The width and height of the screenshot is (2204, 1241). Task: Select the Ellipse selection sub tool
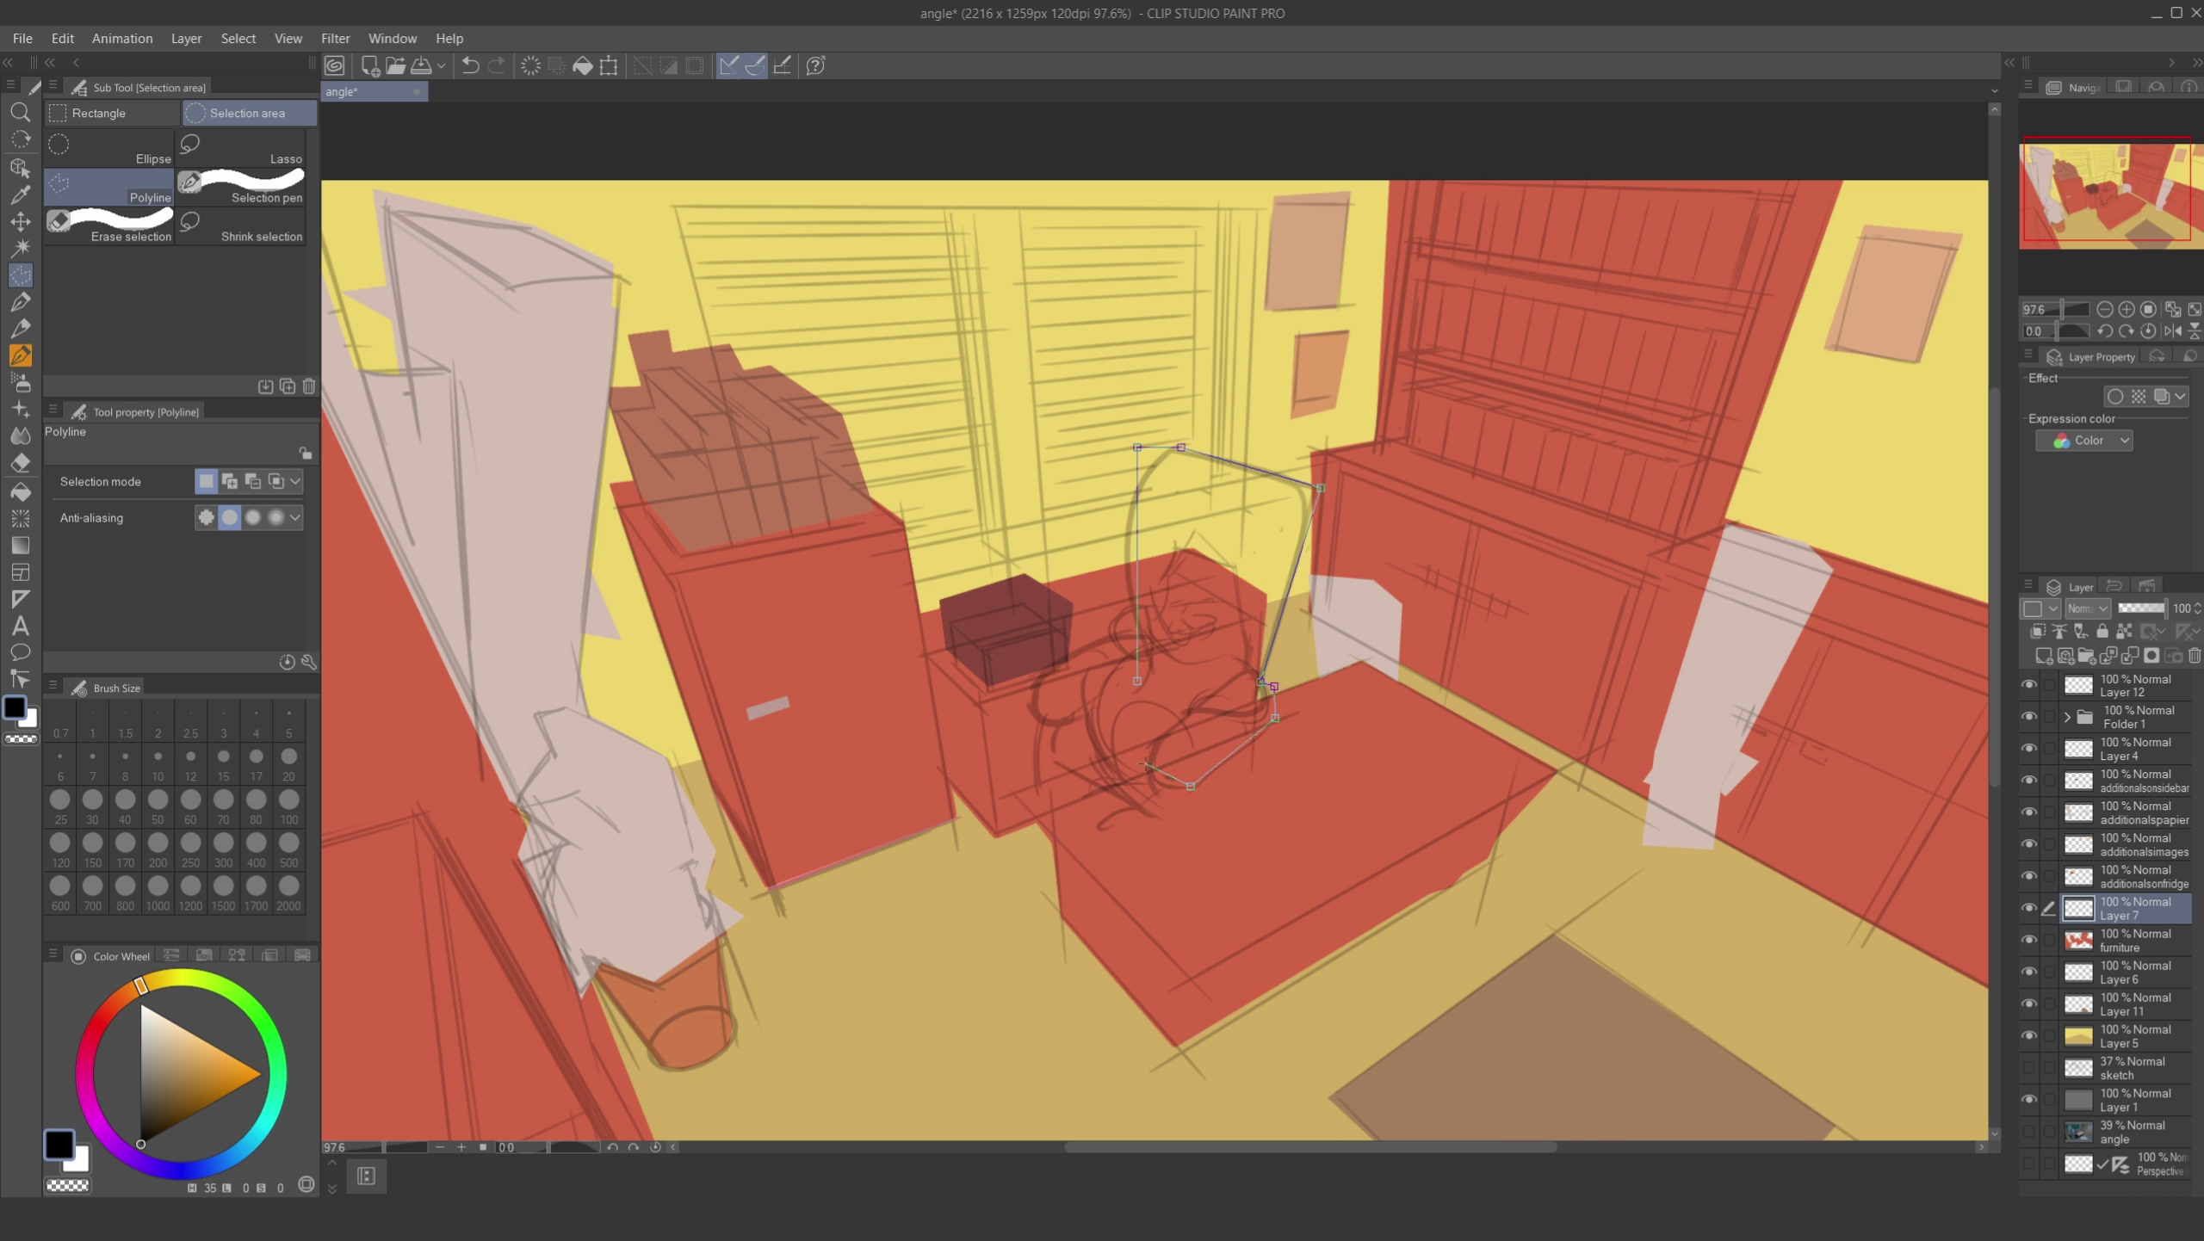(109, 148)
